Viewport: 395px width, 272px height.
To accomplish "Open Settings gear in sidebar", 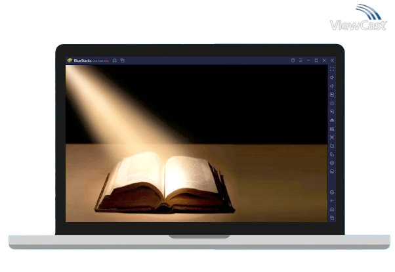I will 332,193.
